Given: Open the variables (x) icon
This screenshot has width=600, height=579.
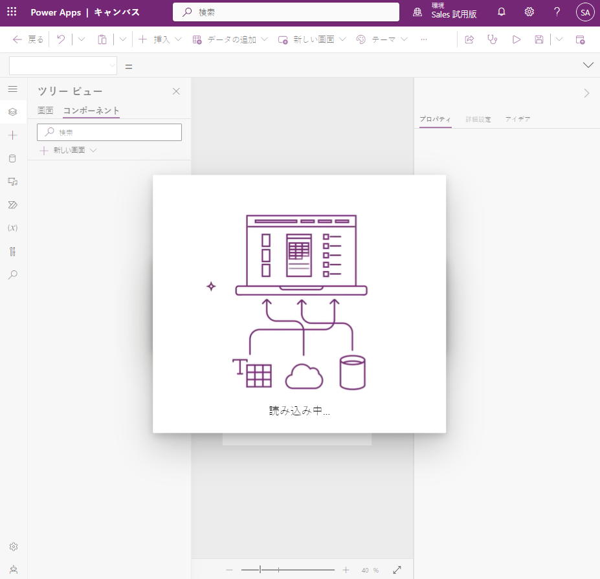Looking at the screenshot, I should coord(13,228).
